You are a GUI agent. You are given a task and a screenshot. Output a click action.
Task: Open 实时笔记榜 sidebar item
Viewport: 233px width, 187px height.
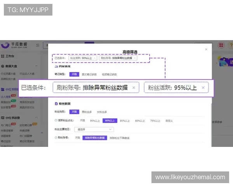click(x=26, y=125)
